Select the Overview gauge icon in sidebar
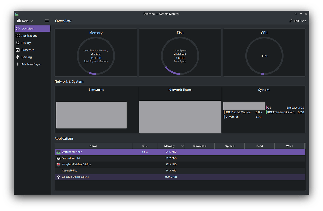This screenshot has height=211, width=323. tap(18, 28)
